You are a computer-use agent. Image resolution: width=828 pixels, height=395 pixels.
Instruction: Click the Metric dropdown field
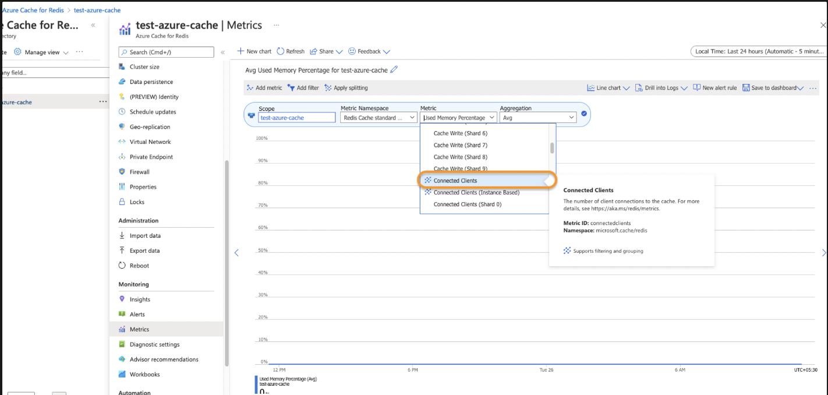coord(458,118)
